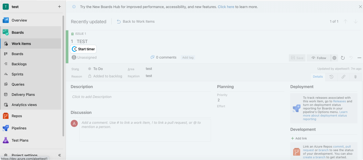The width and height of the screenshot is (363, 160).
Task: Click the Recently updated heading
Action: click(x=88, y=22)
